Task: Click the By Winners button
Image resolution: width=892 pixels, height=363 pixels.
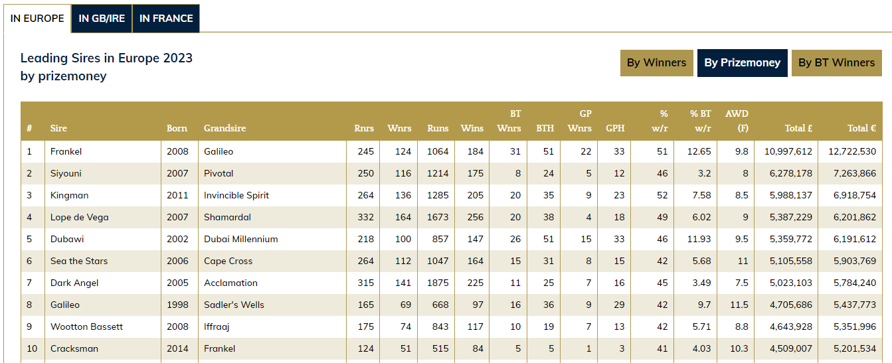Action: coord(656,63)
